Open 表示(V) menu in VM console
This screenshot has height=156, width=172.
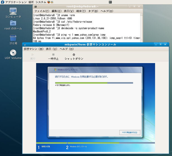[52, 49]
